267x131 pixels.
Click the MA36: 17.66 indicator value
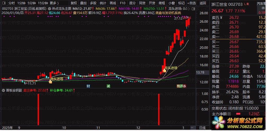[106, 8]
